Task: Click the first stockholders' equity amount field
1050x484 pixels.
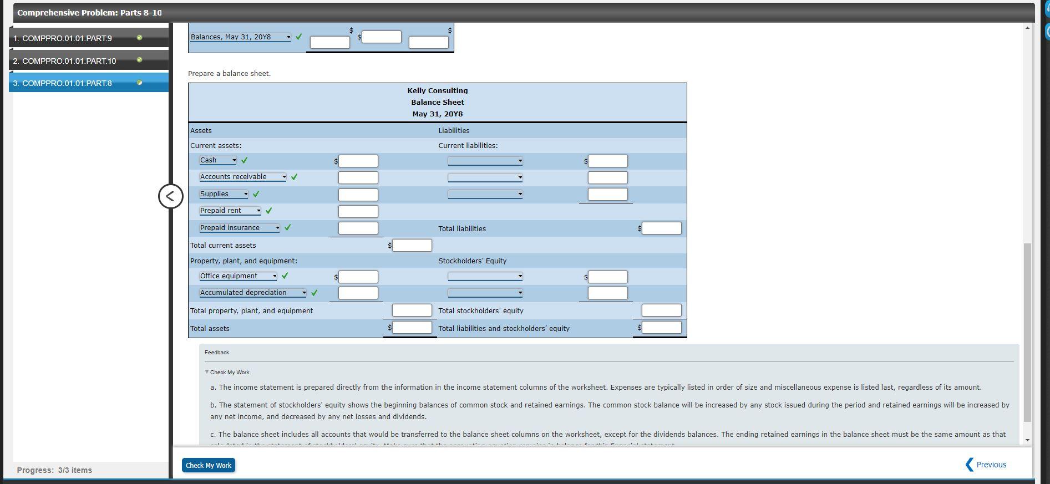Action: click(x=608, y=277)
